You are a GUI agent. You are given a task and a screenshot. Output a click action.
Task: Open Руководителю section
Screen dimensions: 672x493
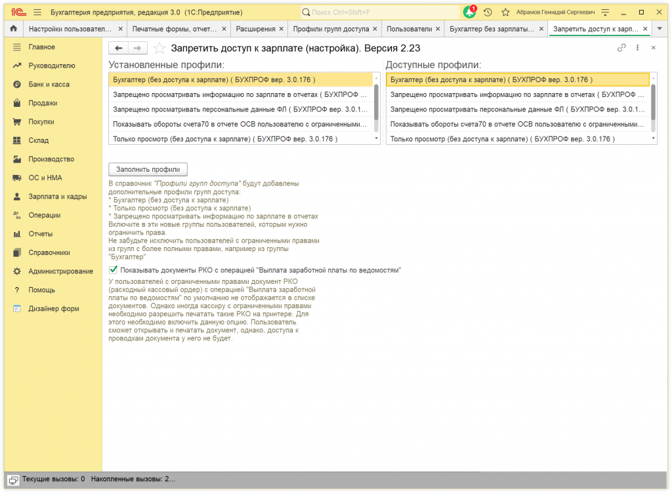tap(51, 66)
